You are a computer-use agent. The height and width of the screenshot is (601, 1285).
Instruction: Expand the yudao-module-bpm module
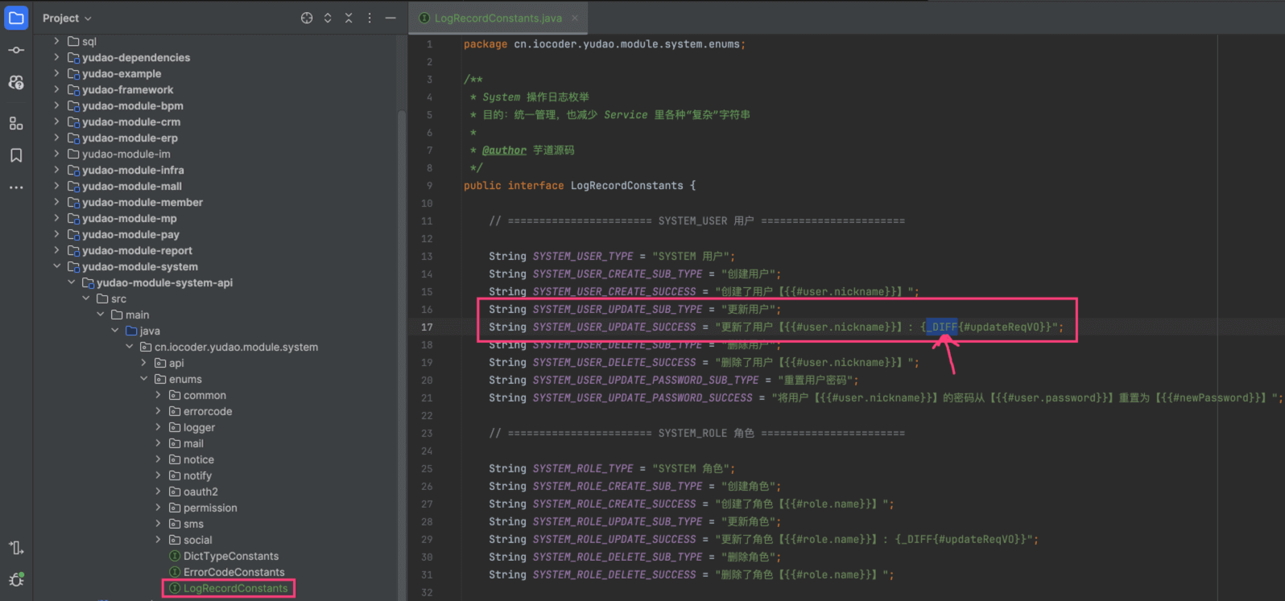56,105
